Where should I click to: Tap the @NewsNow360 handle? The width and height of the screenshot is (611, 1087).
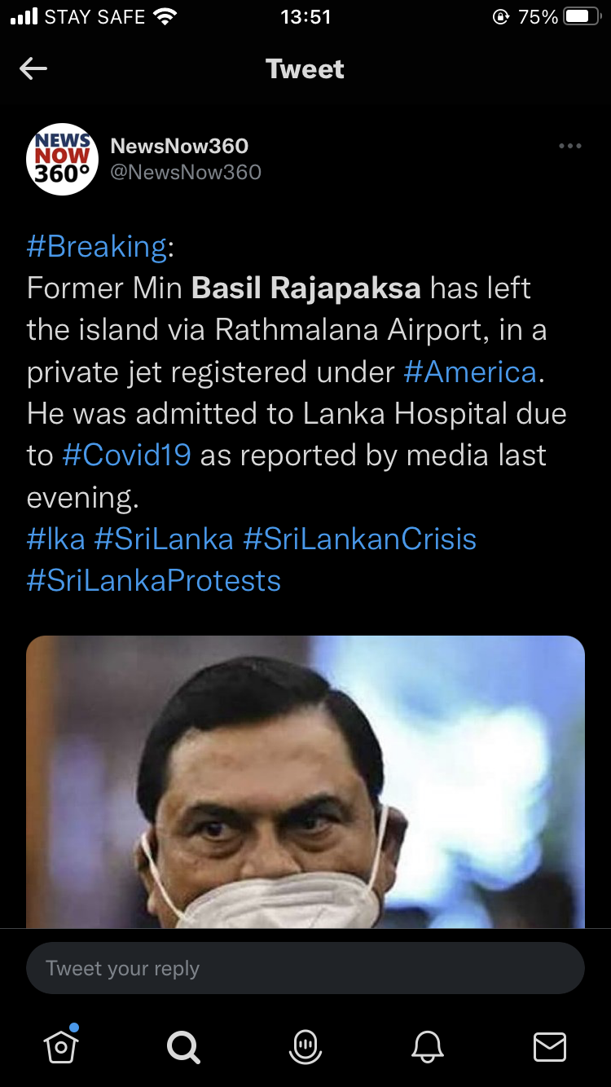[186, 172]
